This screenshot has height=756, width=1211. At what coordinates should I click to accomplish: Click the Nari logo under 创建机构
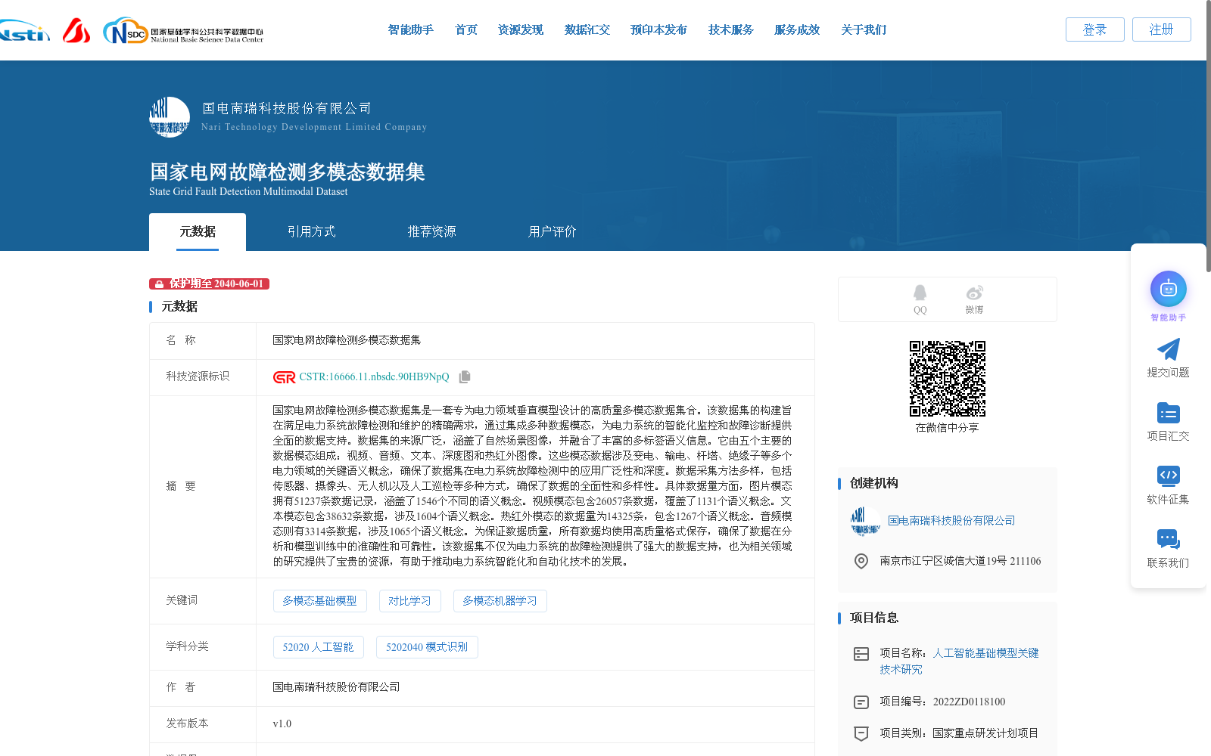(x=865, y=521)
